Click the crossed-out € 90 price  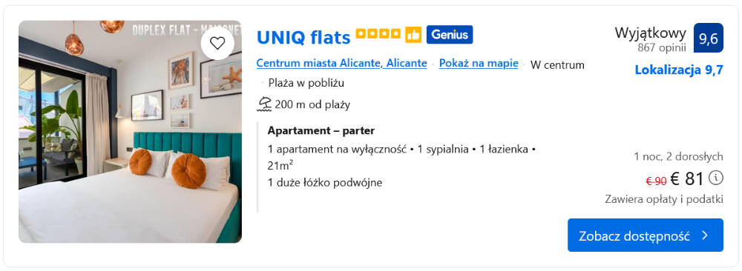tap(657, 181)
